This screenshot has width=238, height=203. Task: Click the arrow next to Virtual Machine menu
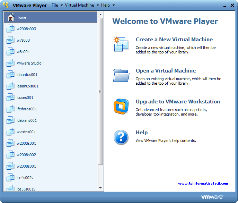98,5
